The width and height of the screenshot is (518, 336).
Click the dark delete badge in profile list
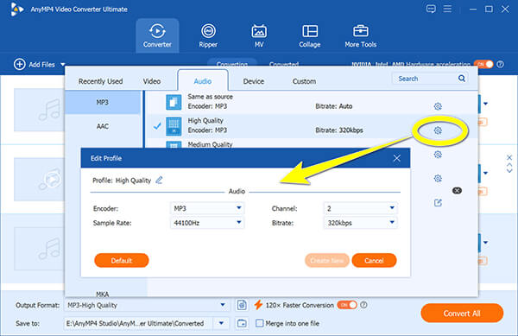tap(457, 191)
